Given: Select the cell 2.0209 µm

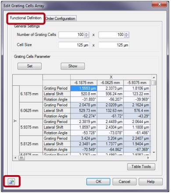Looking at the screenshot, I should pos(110,105).
